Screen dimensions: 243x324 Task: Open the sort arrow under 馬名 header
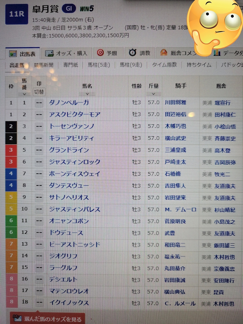tap(87, 94)
